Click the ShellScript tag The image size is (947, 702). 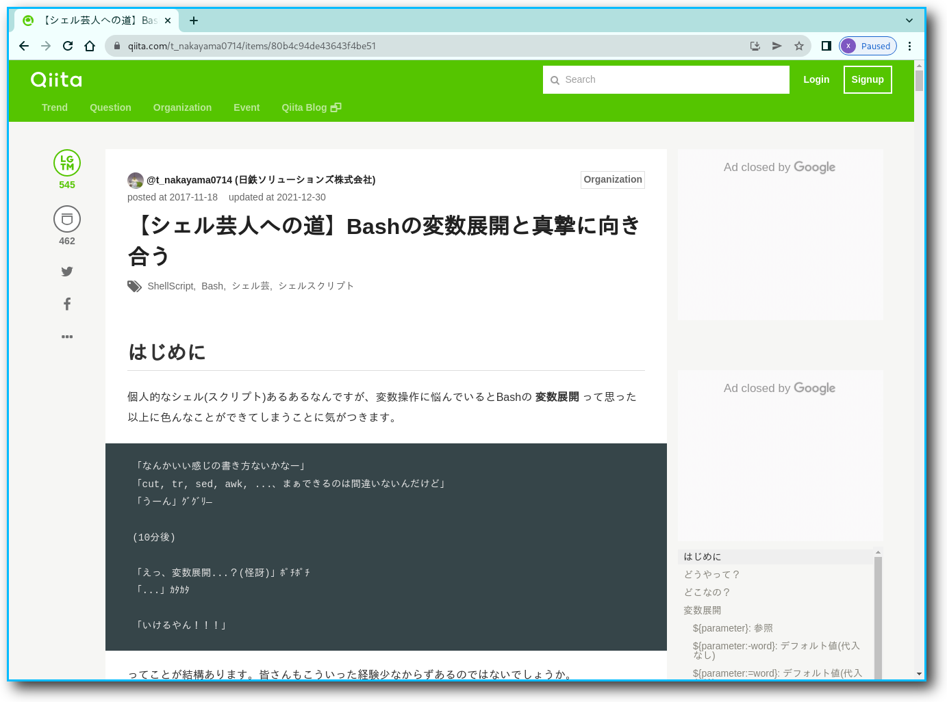[171, 286]
